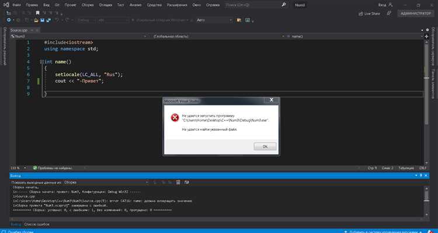This screenshot has width=438, height=233.
Task: Click the first icon in the upper toolbar row
Action: [9, 13]
